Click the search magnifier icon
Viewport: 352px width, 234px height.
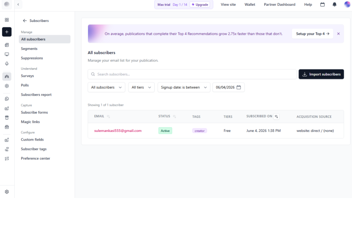click(93, 74)
